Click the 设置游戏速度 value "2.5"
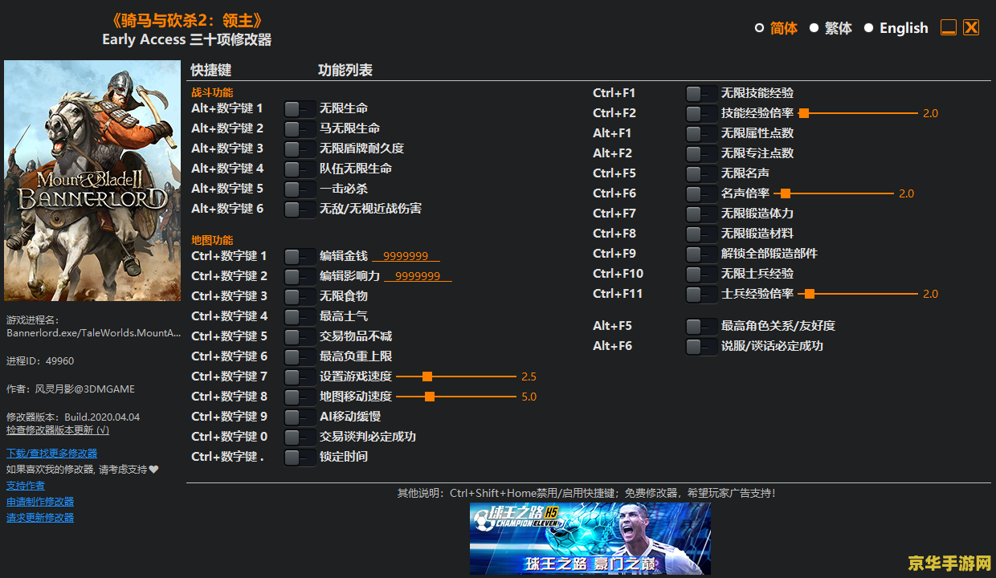Viewport: 996px width, 578px height. [x=529, y=377]
